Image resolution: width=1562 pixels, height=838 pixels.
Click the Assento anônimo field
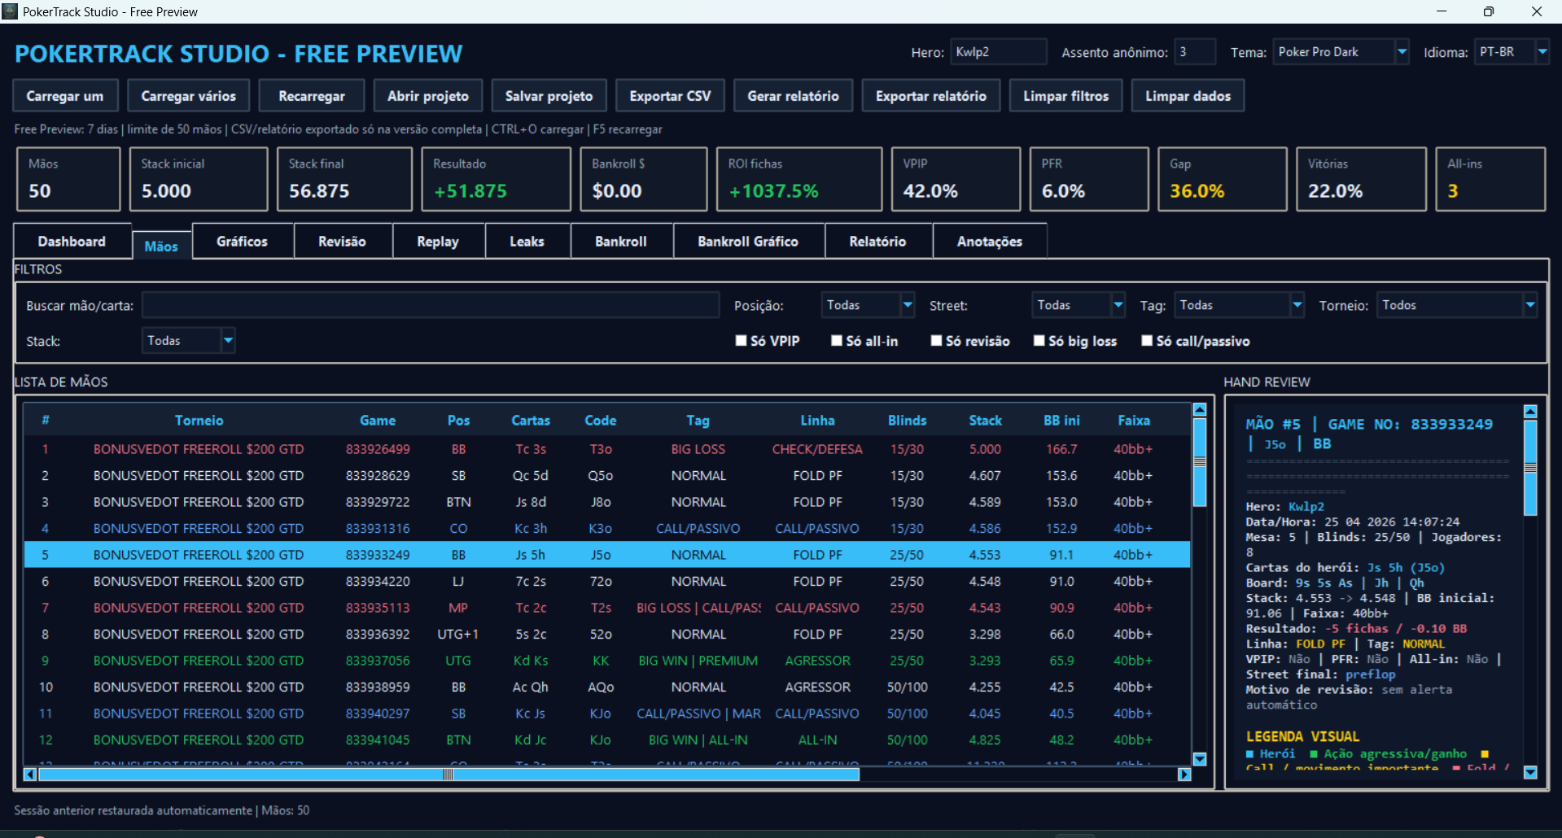1195,52
